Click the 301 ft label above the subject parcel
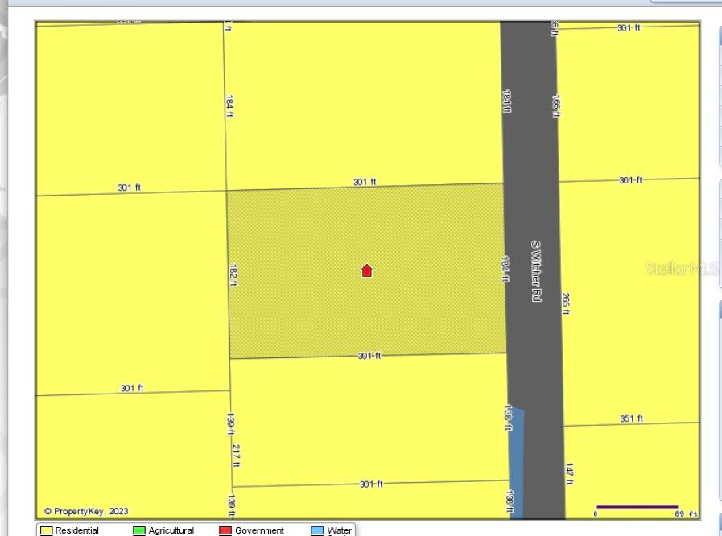 point(366,179)
